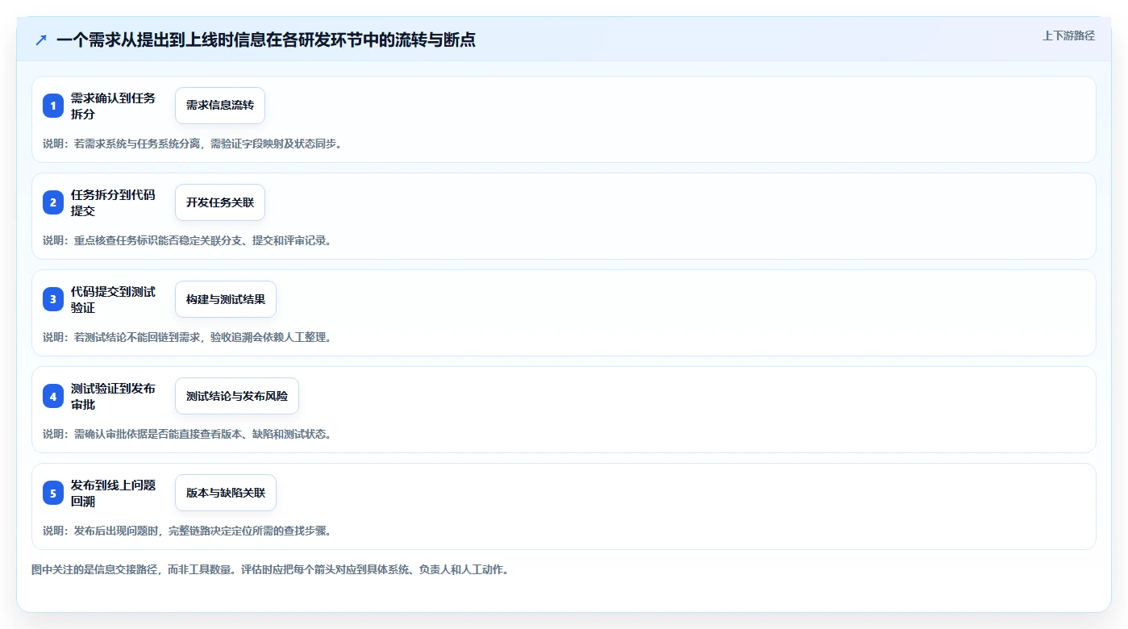
Task: Click the note about 关联分支、提交和评审记录
Action: 187,240
